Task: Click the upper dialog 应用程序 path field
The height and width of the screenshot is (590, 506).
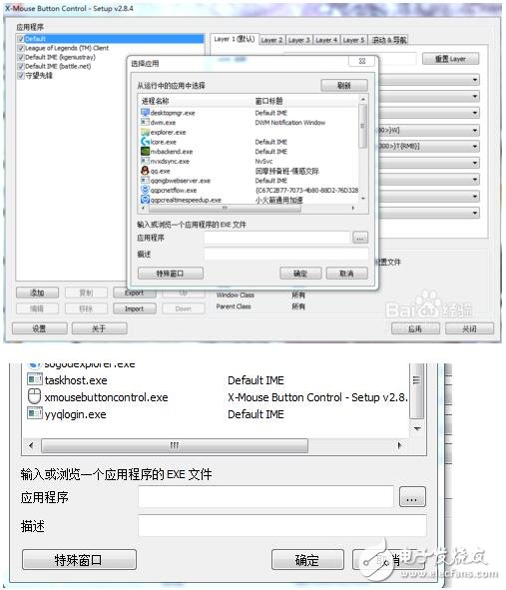Action: (x=276, y=238)
